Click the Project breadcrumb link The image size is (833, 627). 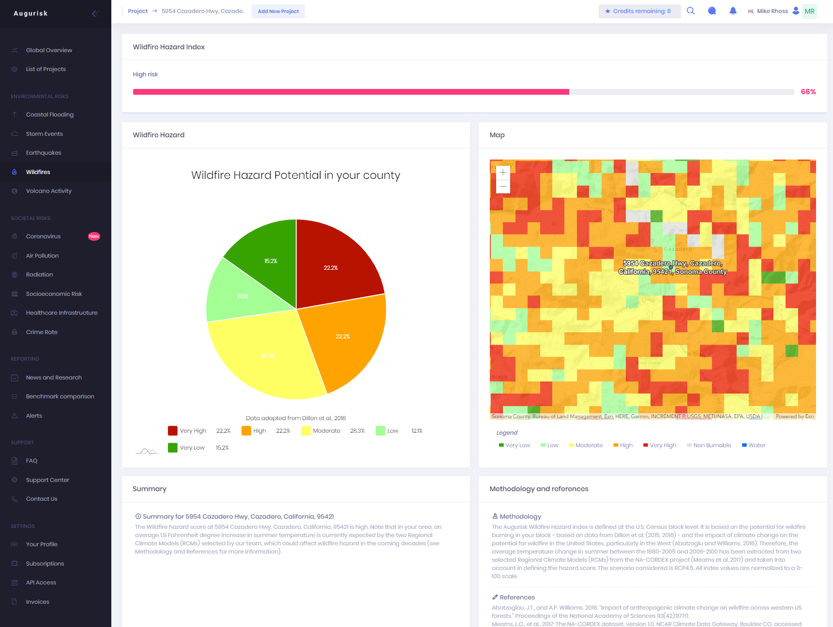[x=138, y=11]
